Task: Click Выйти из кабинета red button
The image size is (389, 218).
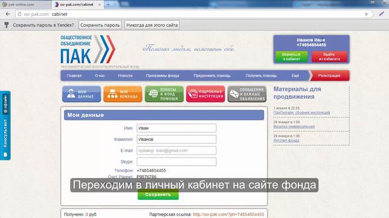Action: tap(329, 56)
